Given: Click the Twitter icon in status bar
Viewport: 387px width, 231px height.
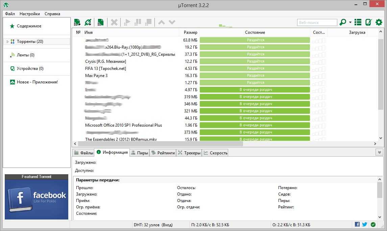Looking at the screenshot, I should click(x=365, y=224).
